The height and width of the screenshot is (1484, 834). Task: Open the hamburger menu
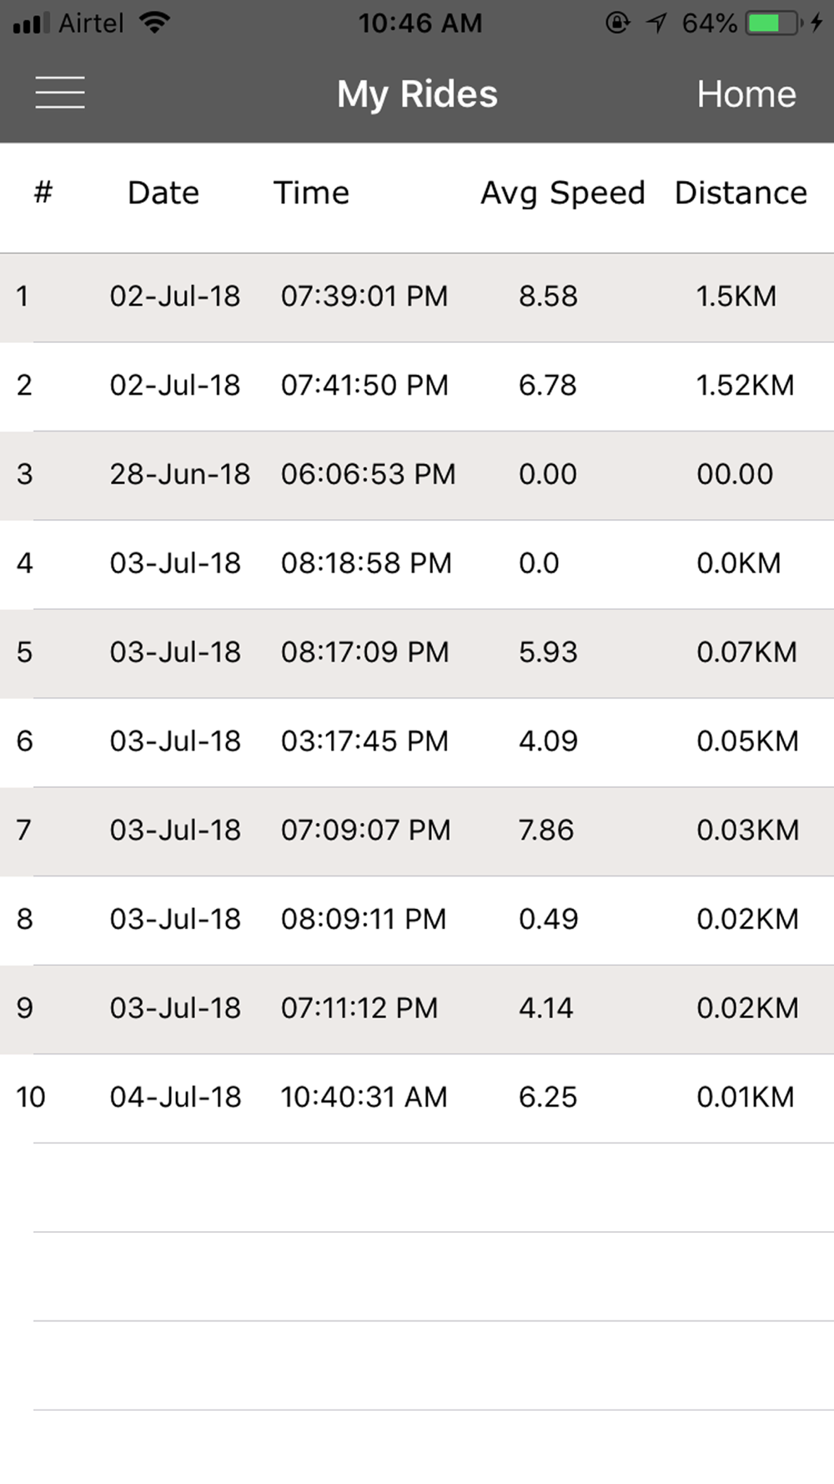coord(60,93)
